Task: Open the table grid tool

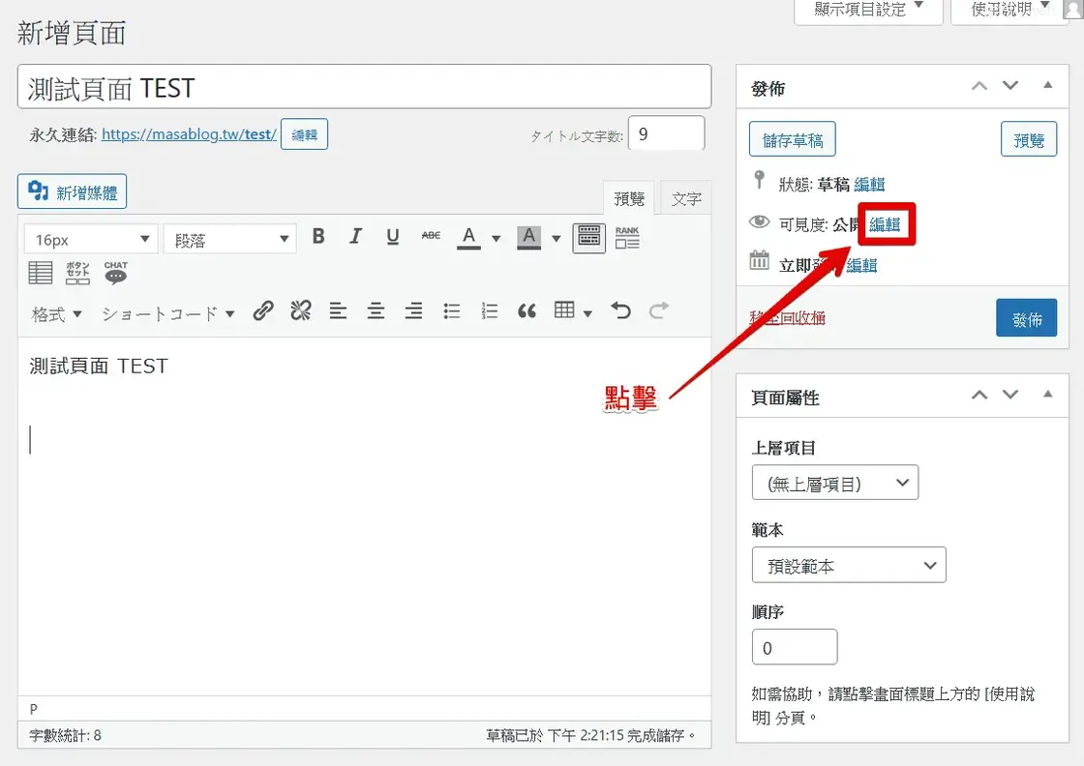Action: [565, 310]
